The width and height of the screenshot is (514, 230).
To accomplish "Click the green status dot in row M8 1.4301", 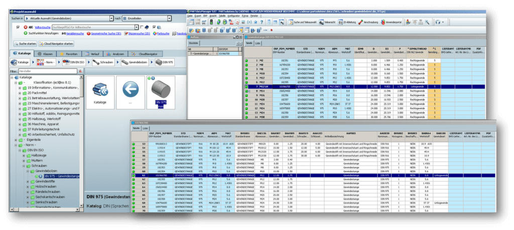I will tap(246, 65).
